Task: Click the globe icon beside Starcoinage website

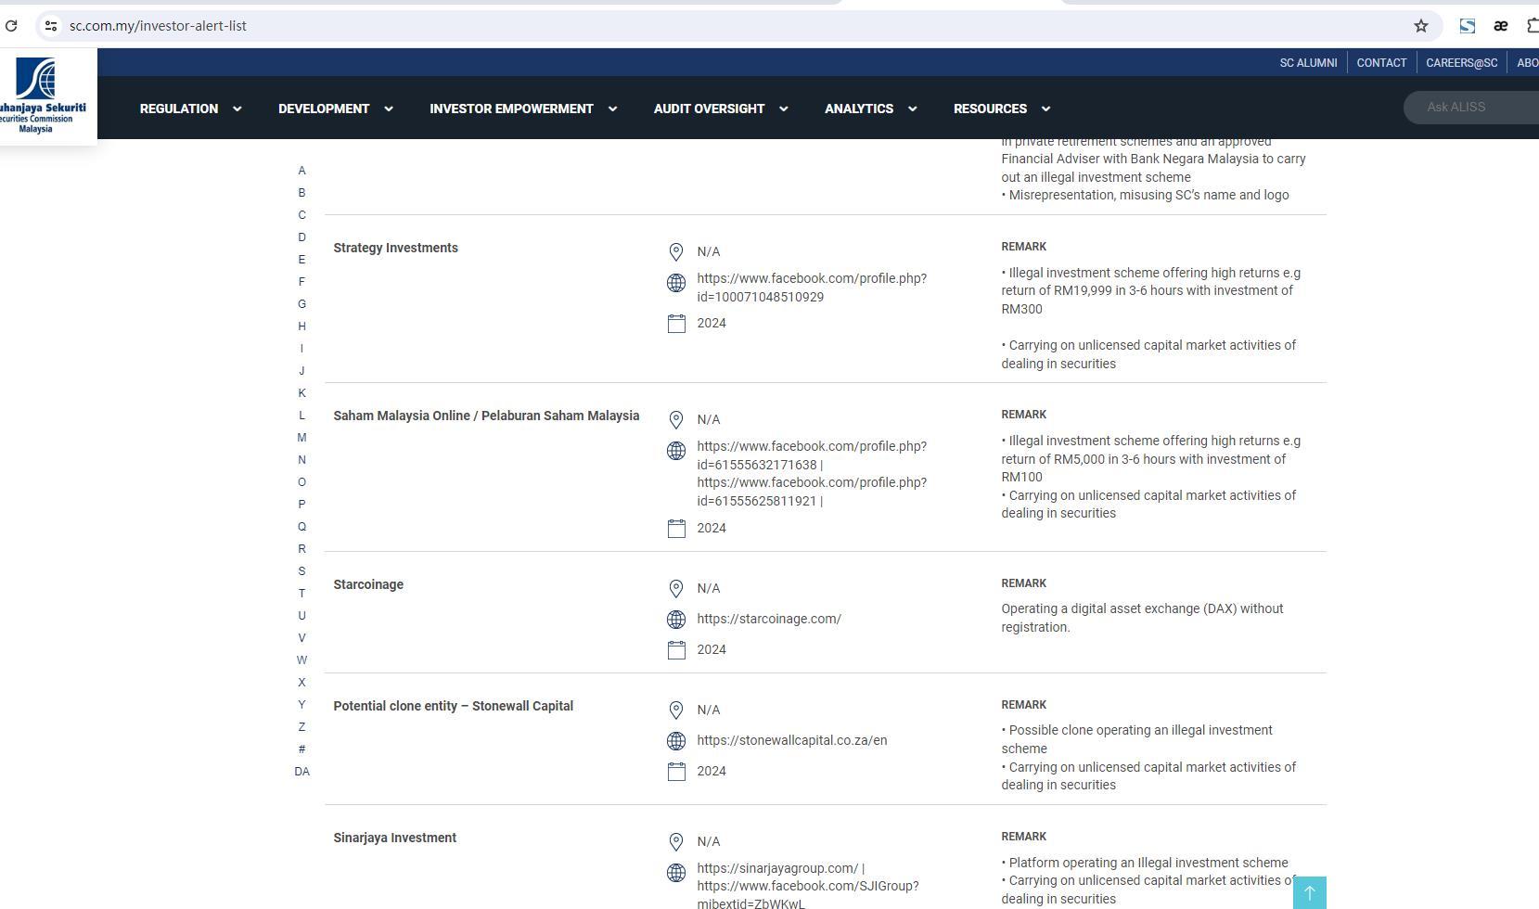Action: tap(676, 620)
